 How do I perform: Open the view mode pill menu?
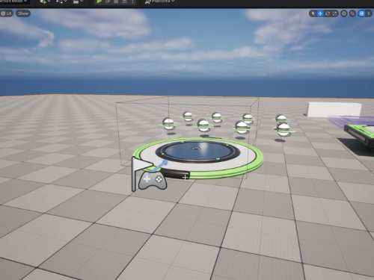[x=23, y=13]
